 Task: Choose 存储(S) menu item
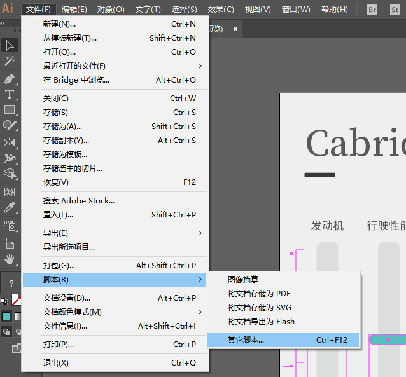point(115,113)
